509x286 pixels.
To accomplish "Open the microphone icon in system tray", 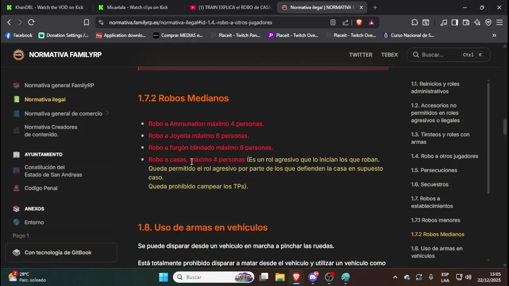I will point(431,277).
